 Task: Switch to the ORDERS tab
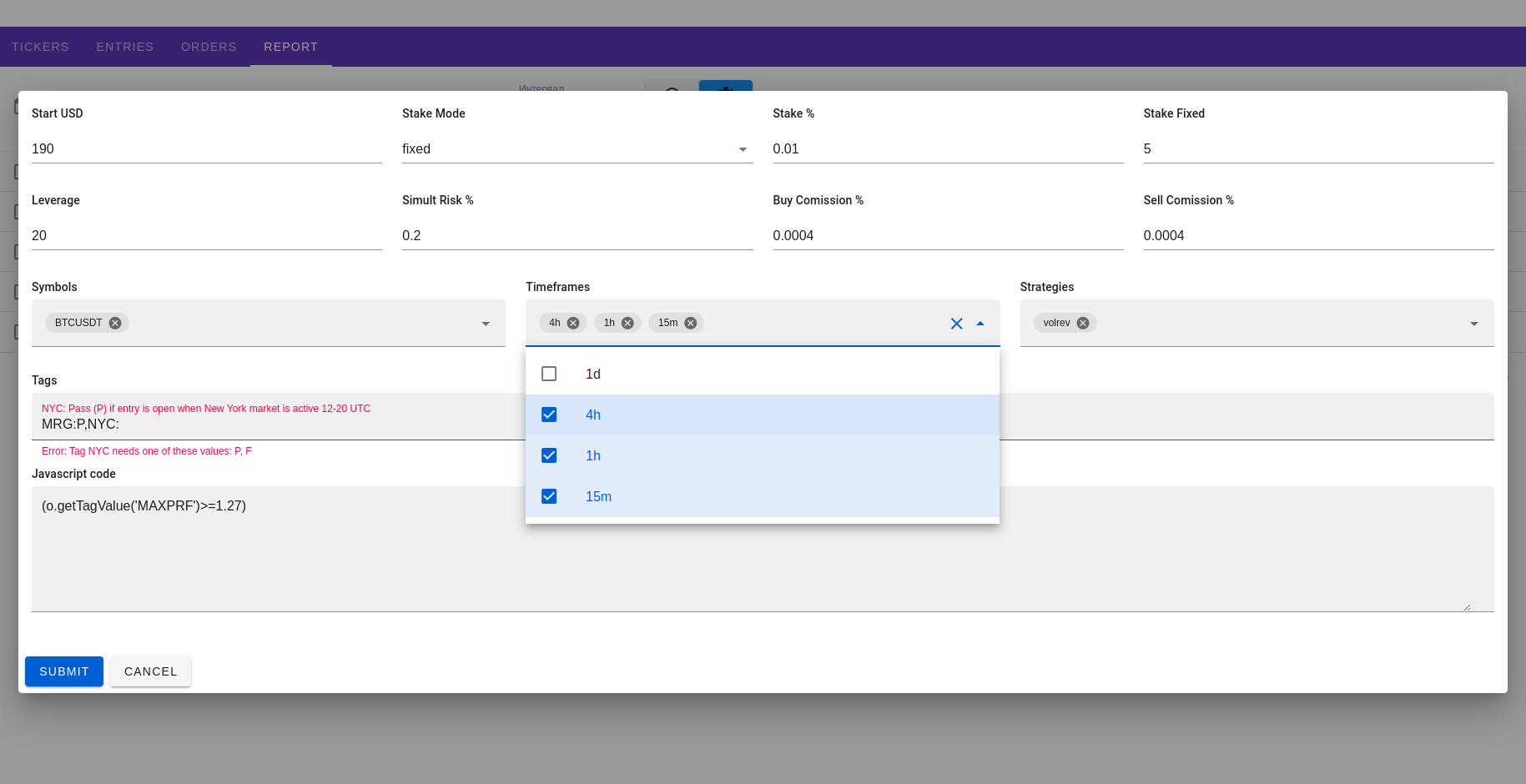click(209, 47)
